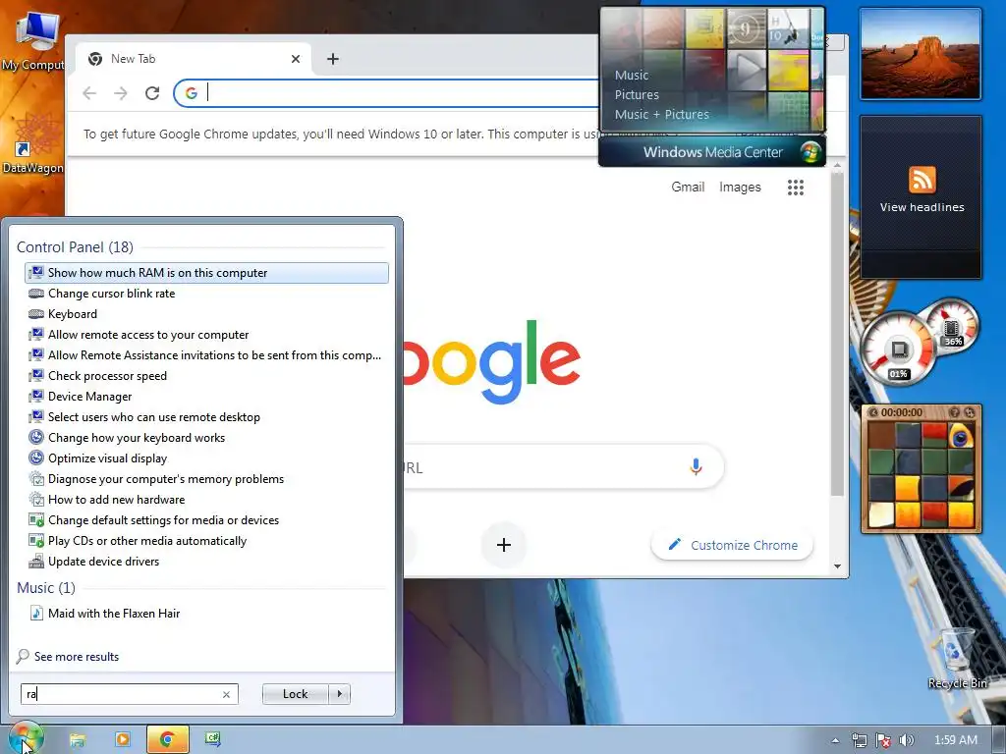
Task: Click View headlines in the feed gadget
Action: (922, 207)
